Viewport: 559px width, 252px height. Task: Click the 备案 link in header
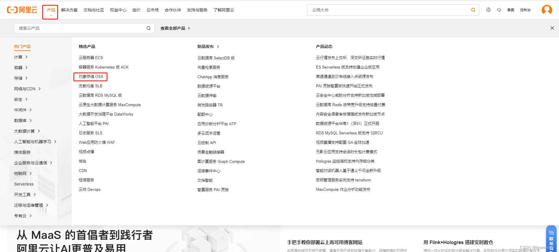click(511, 10)
